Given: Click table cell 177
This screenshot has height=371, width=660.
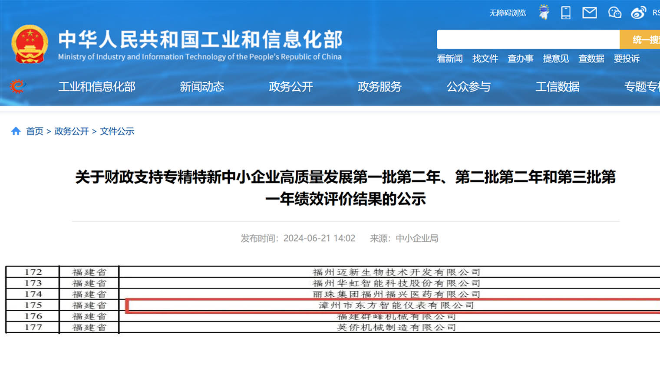Looking at the screenshot, I should [x=33, y=327].
